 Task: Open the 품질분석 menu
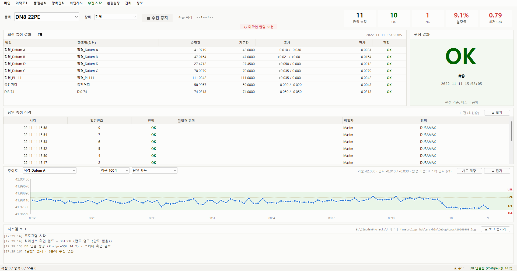pyautogui.click(x=40, y=3)
